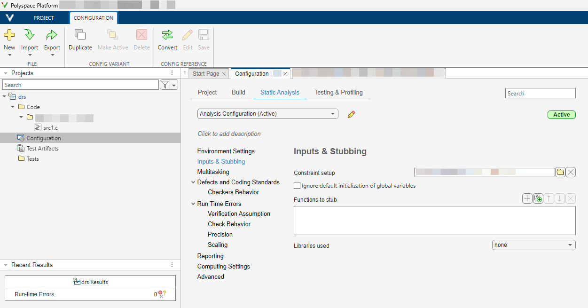Click the pencil edit icon beside Analysis Configuration
This screenshot has width=588, height=308.
pyautogui.click(x=351, y=114)
